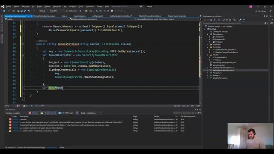Select User.cs in Solution Explorer

click(x=218, y=60)
